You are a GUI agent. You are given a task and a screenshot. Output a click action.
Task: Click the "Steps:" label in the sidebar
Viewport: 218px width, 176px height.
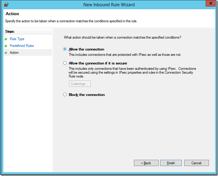point(11,31)
